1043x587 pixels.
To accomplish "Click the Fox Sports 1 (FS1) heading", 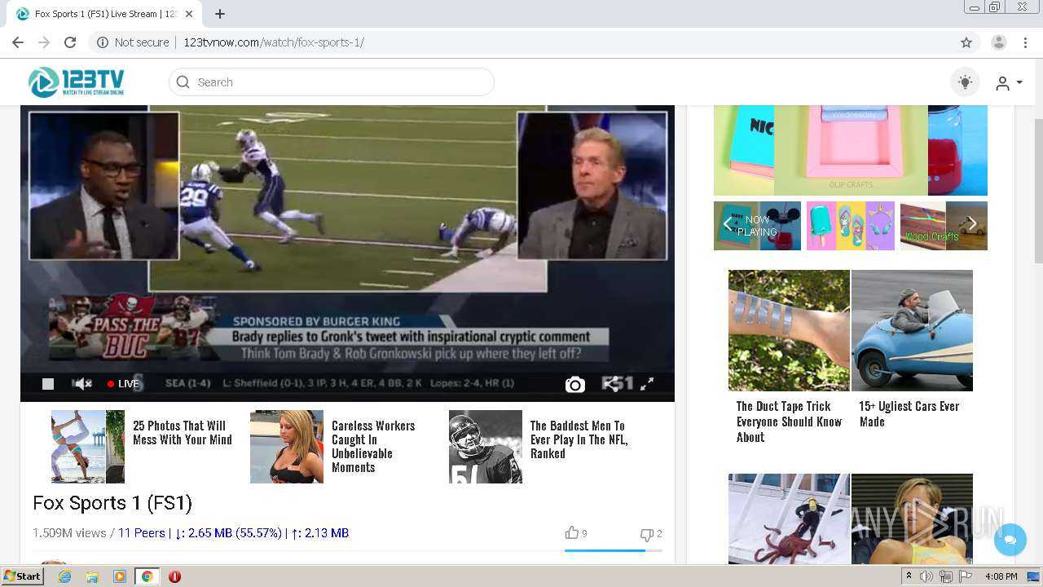I will [112, 503].
